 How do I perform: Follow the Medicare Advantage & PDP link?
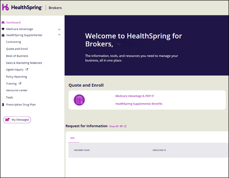133,96
